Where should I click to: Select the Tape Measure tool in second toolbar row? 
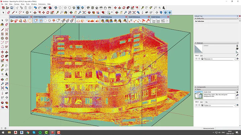[57, 12]
